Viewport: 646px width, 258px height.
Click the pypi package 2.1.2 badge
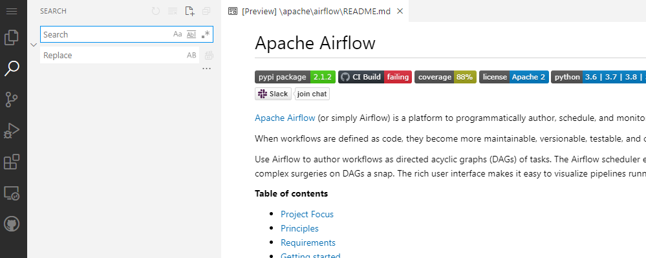pyautogui.click(x=295, y=77)
